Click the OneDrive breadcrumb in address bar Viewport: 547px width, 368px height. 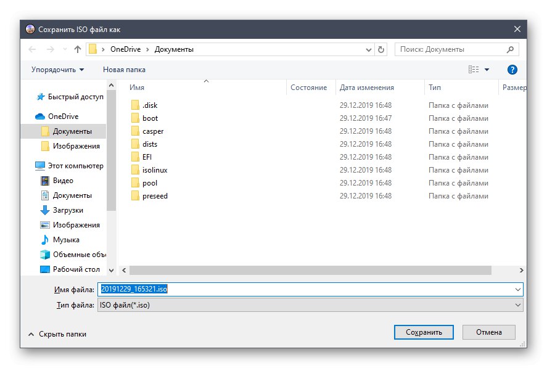tap(125, 49)
